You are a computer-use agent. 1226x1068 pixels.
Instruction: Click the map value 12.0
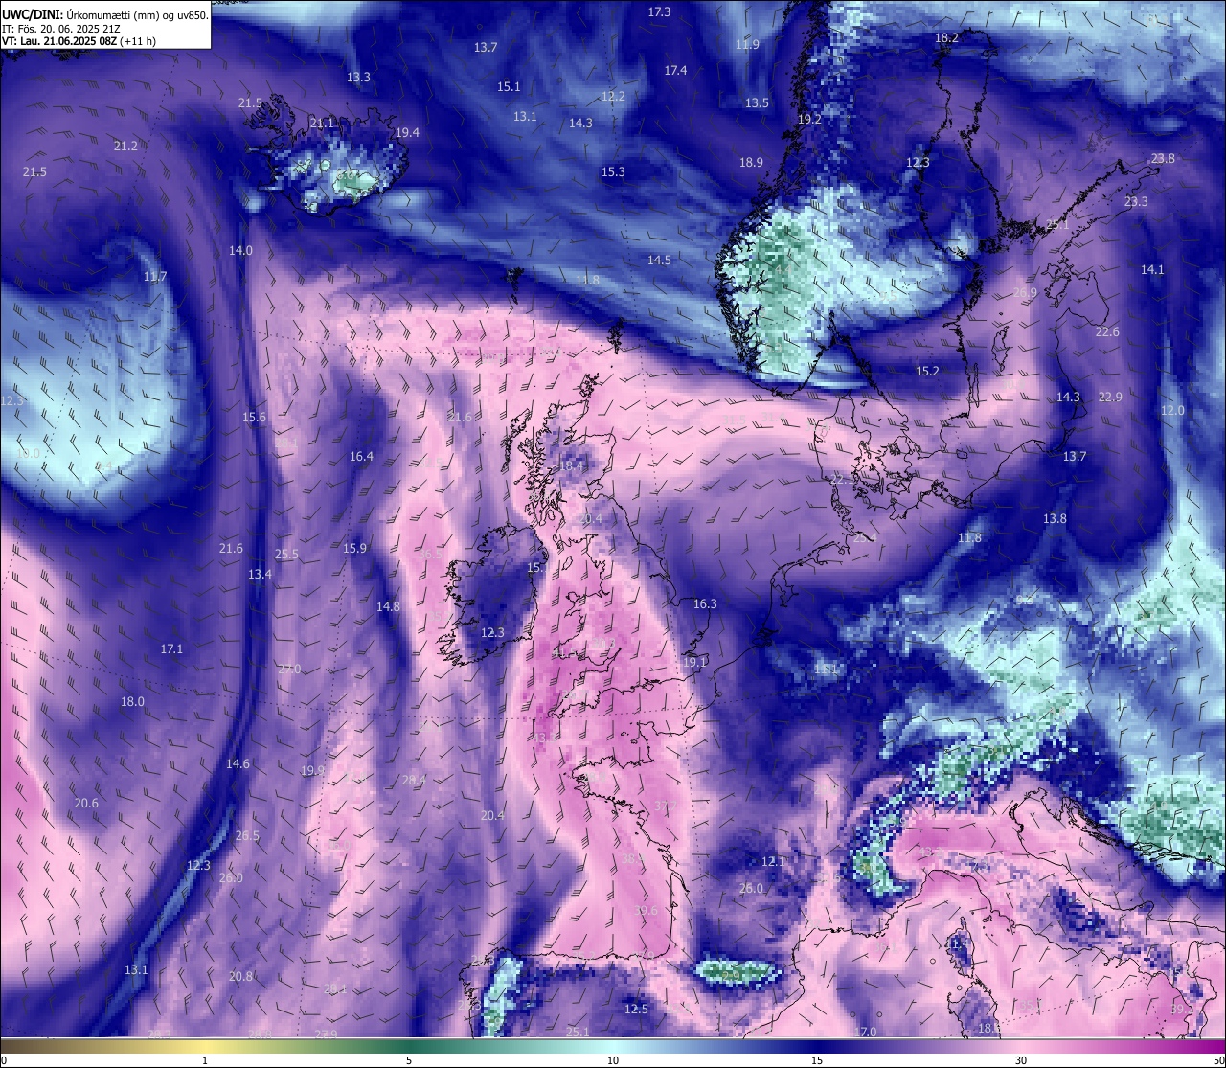pyautogui.click(x=1172, y=411)
